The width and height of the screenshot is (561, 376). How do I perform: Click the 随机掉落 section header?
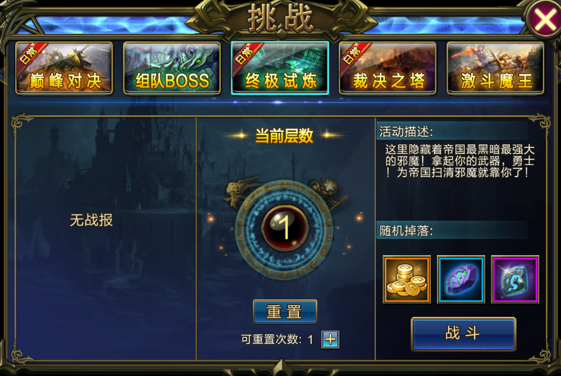pos(405,230)
